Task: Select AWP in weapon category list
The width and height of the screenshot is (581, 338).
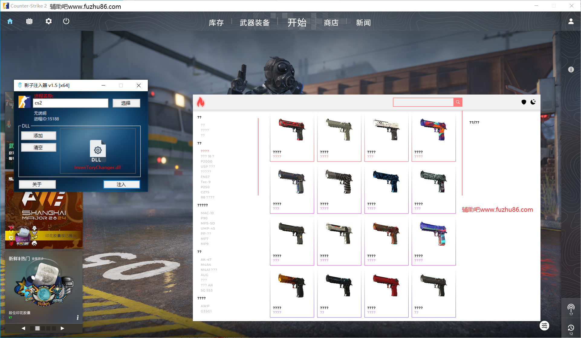Action: pos(205,306)
